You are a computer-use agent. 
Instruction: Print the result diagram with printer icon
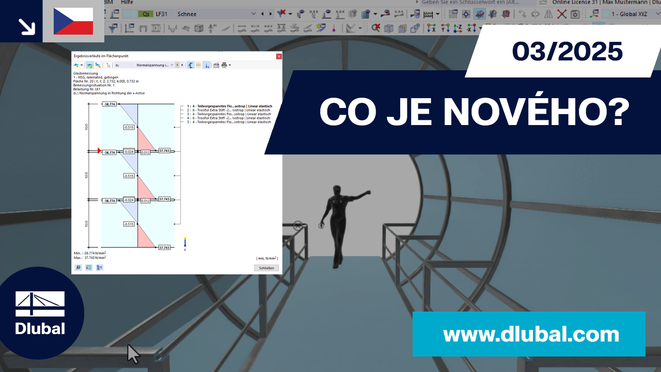coord(224,65)
